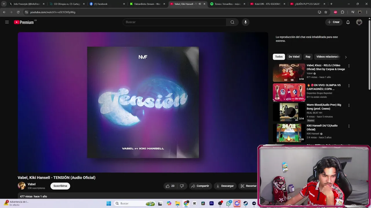Open options for Warm Blood video
Screen dimensions: 371x208
pos(349,105)
